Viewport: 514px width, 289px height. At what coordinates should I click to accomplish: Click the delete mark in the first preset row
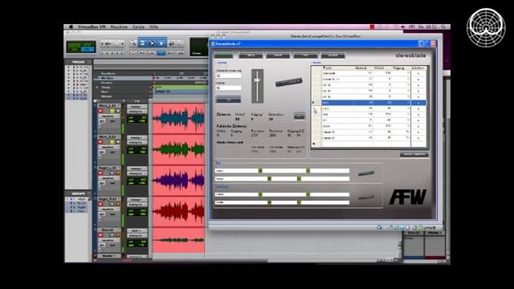[418, 73]
